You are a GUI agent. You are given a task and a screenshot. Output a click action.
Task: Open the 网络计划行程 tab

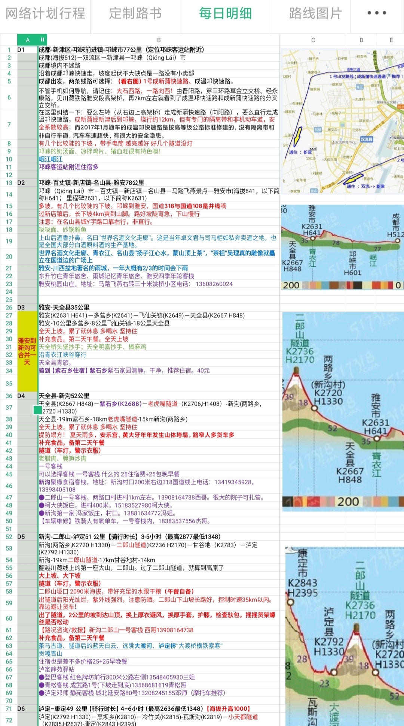[x=45, y=13]
